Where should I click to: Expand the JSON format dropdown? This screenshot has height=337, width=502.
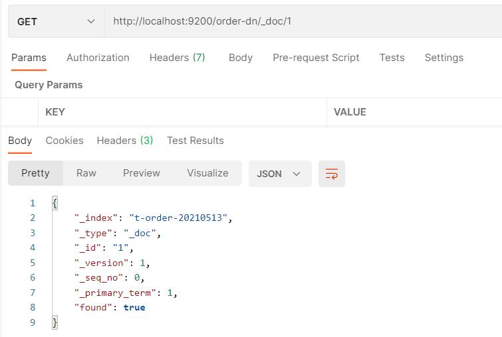279,174
